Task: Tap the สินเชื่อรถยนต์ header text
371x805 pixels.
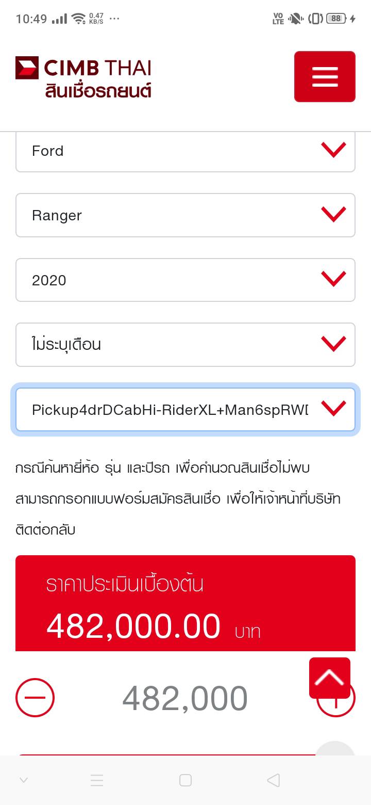Action: (x=98, y=91)
